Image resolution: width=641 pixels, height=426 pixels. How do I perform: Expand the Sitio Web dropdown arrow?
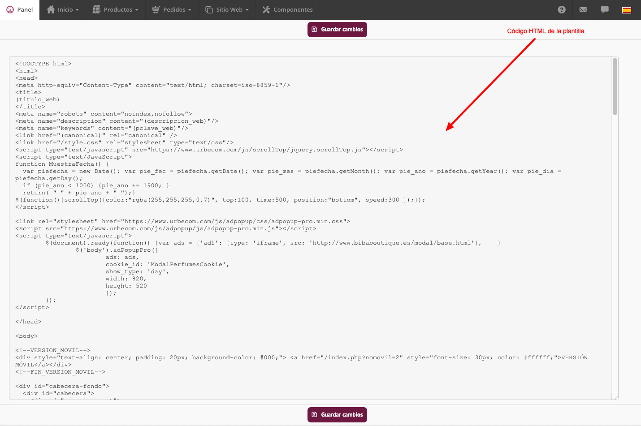click(x=247, y=10)
